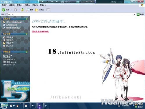Expand the address bar dropdown arrow
This screenshot has height=109, width=145.
(x=135, y=15)
